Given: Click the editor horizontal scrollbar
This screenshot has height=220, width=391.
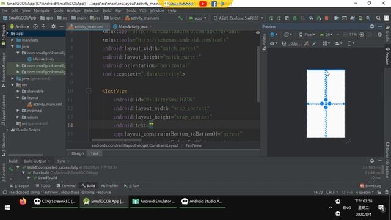Looking at the screenshot, I should [117, 140].
